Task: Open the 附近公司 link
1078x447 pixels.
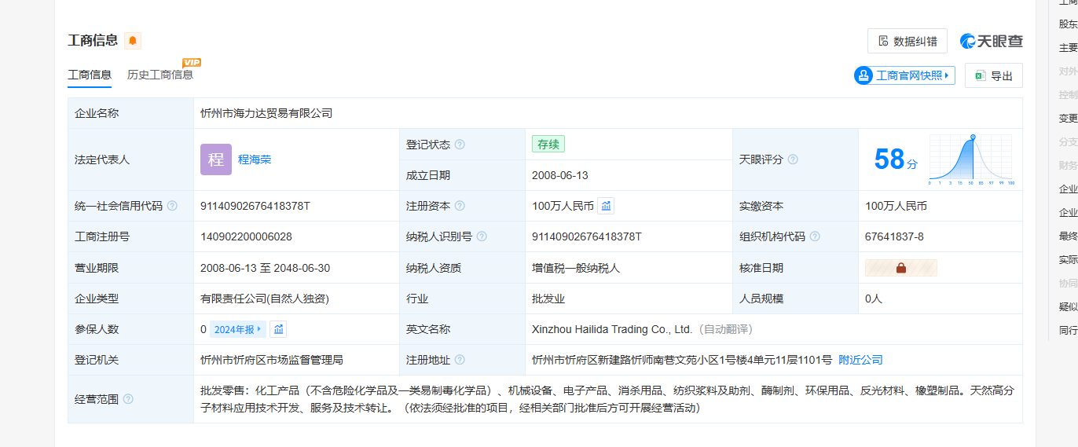Action: point(860,360)
